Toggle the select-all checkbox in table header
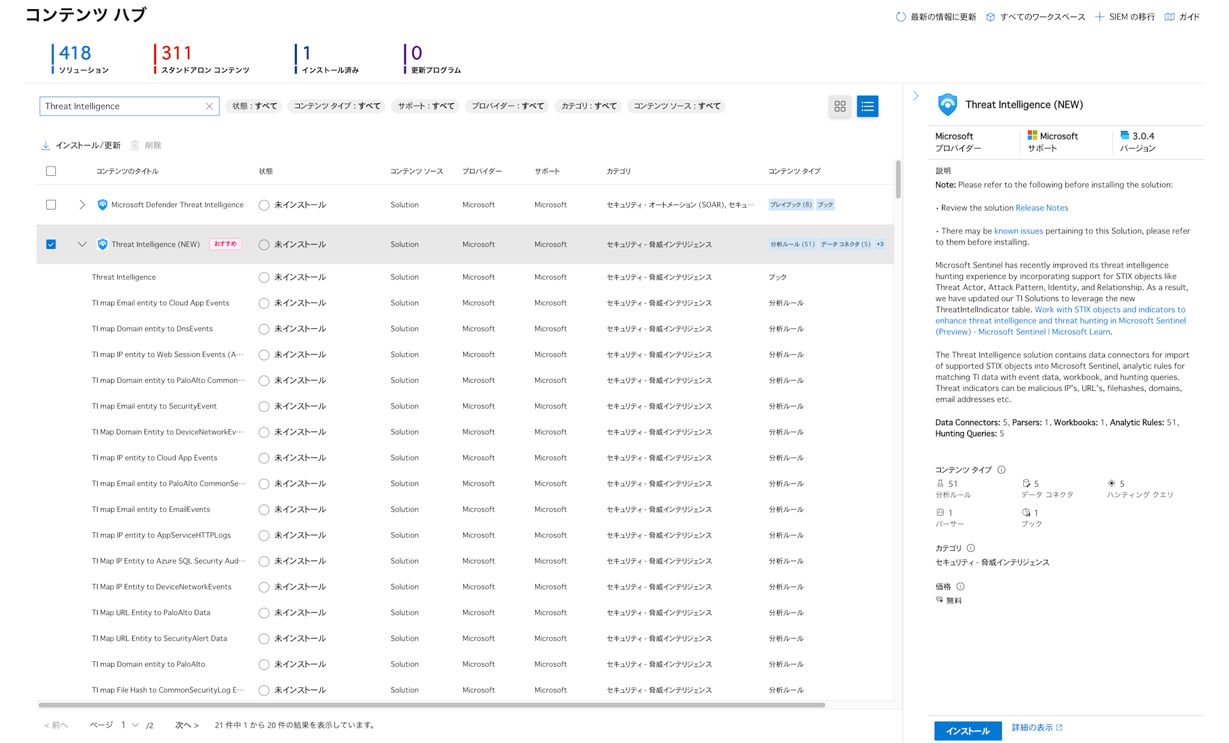Viewport: 1229px width, 743px height. click(x=51, y=171)
